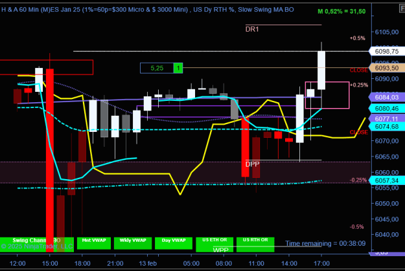Select the 6074,68 cyan price marker
The height and width of the screenshot is (271, 405).
pos(387,127)
